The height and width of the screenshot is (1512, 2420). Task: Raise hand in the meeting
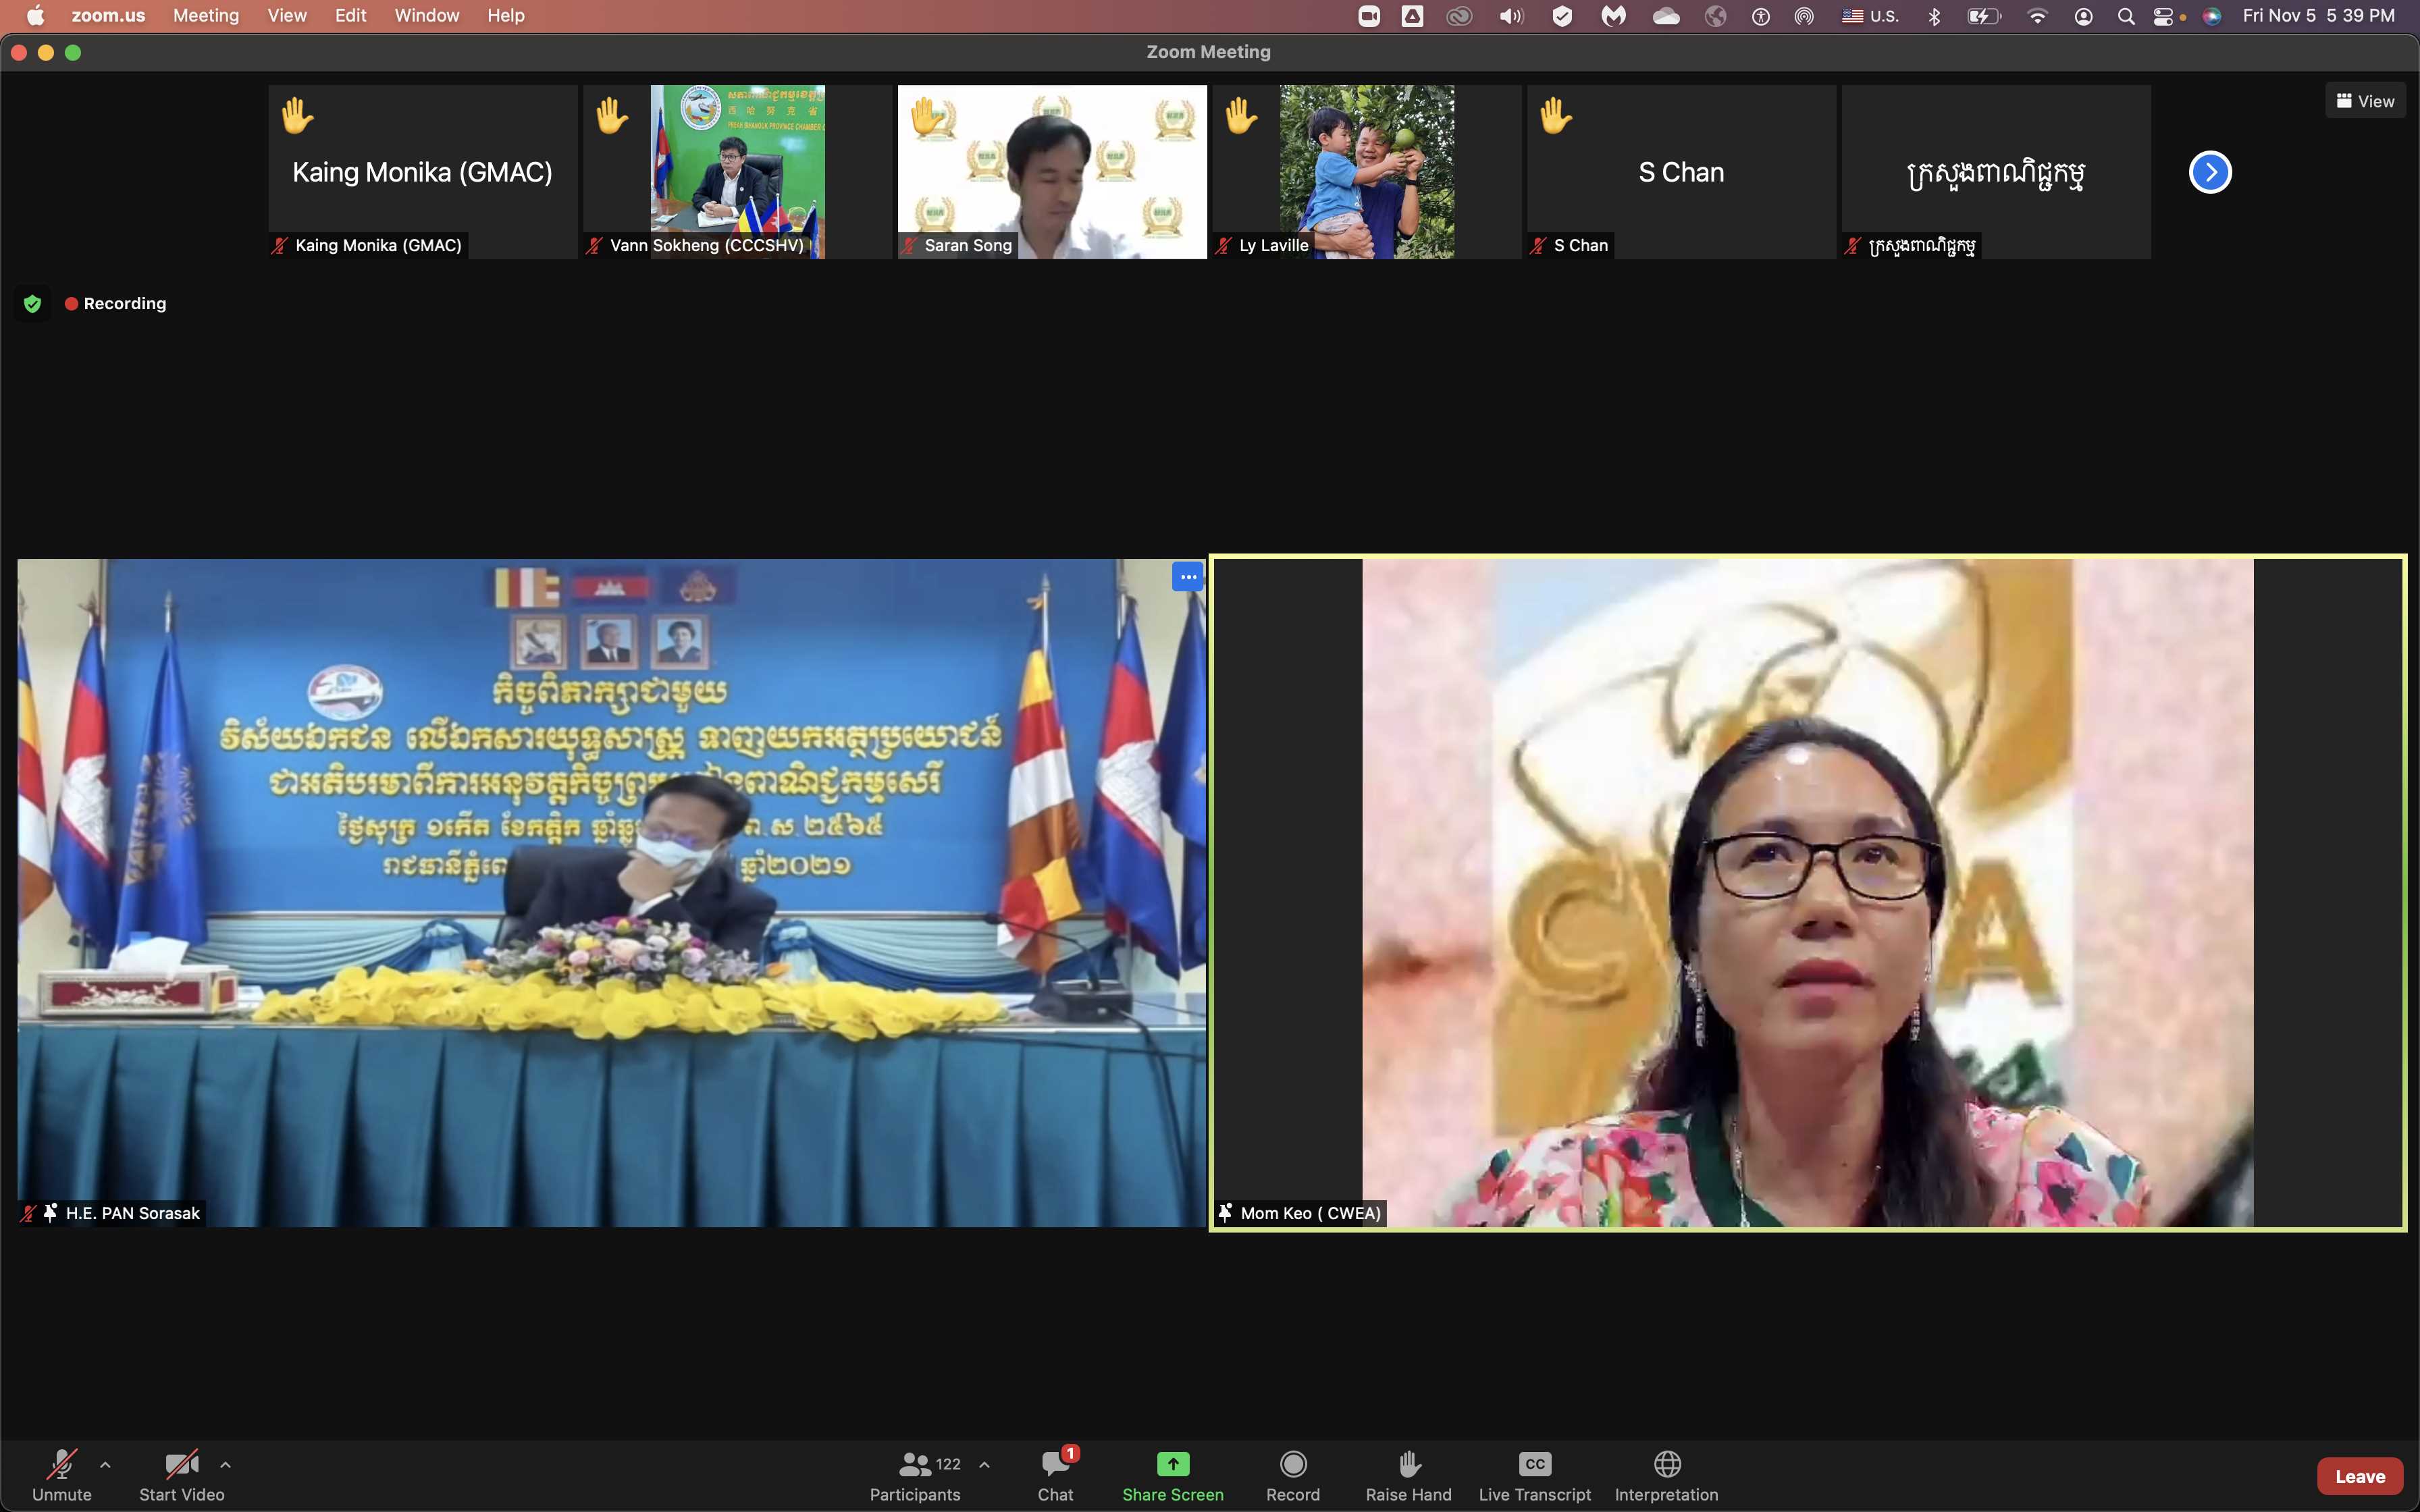coord(1408,1475)
